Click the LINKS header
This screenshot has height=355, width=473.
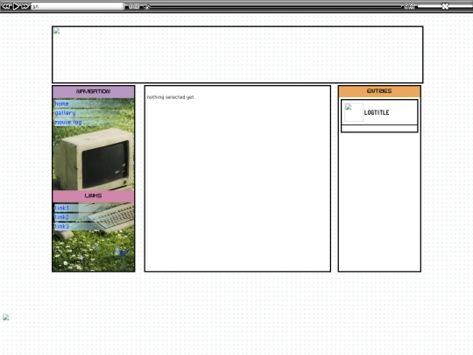pyautogui.click(x=93, y=196)
